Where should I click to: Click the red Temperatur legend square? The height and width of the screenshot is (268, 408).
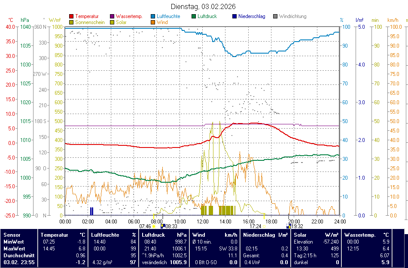[71, 17]
